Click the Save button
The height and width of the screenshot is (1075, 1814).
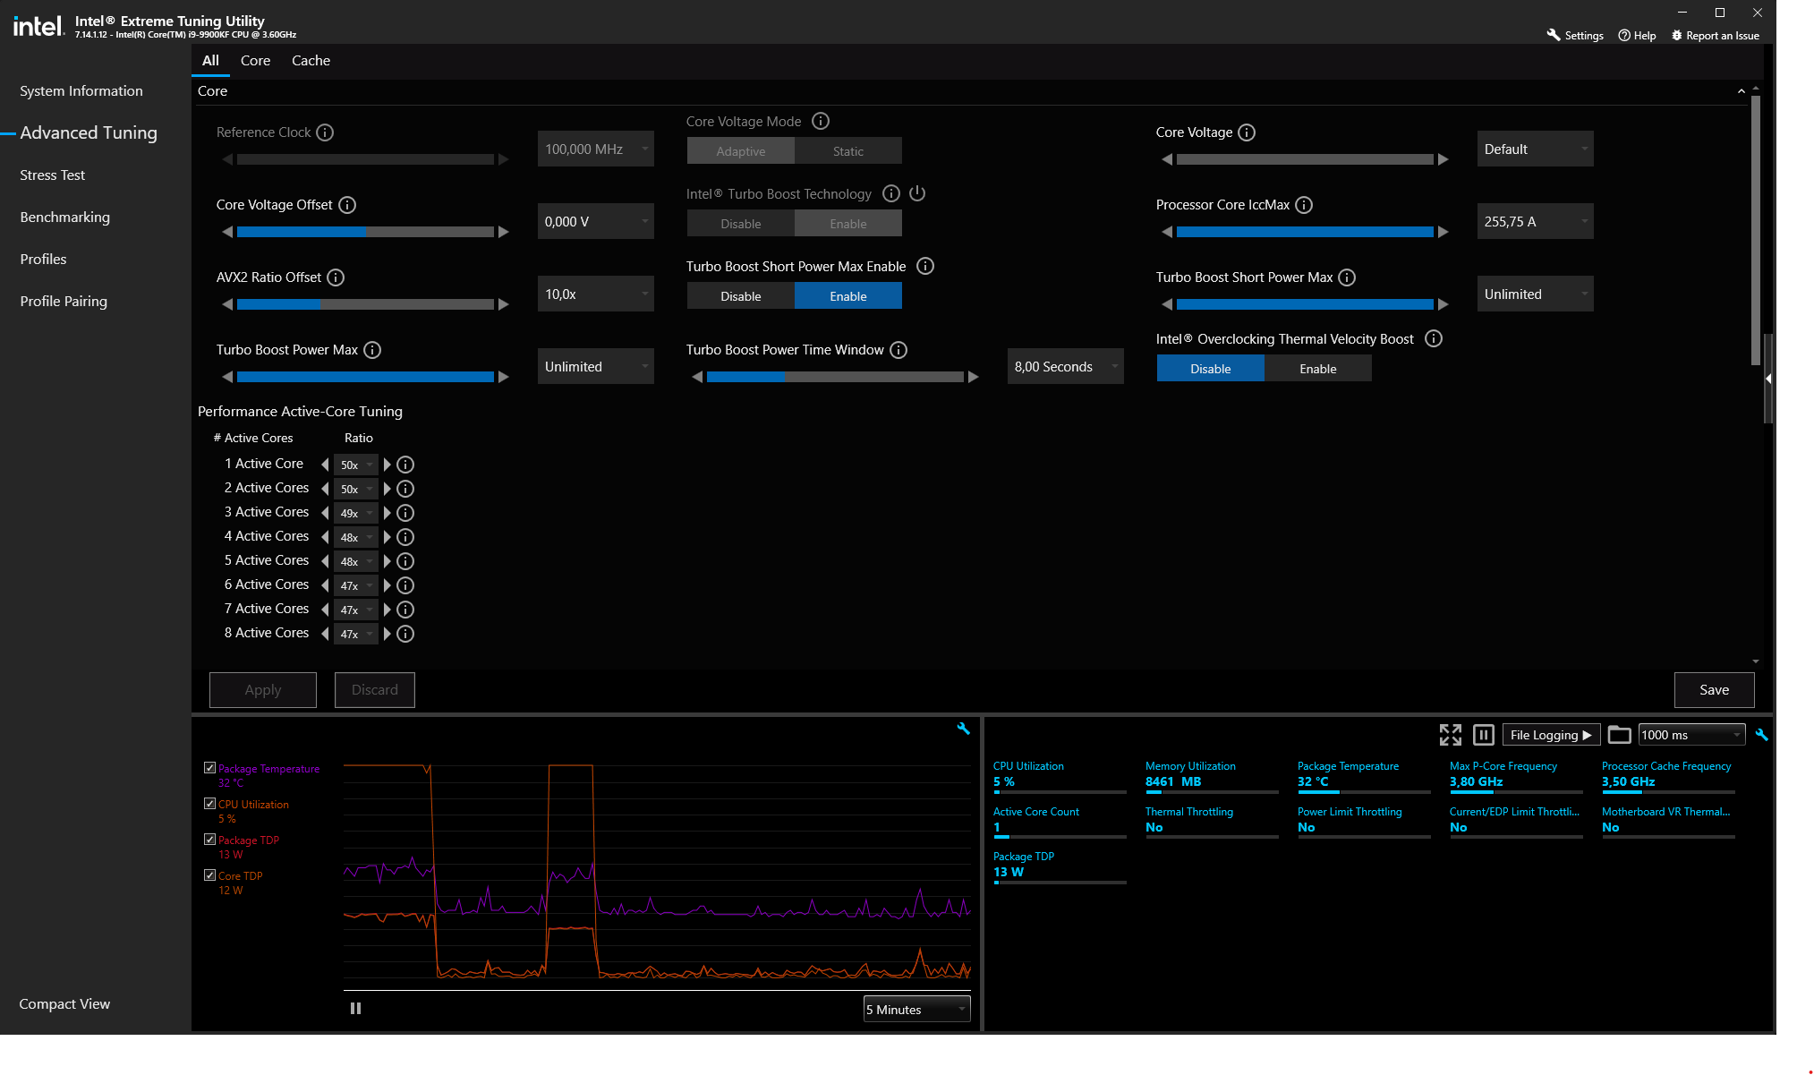tap(1714, 690)
